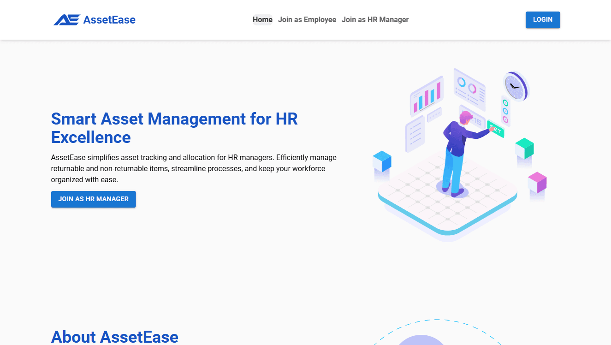This screenshot has height=345, width=611.
Task: Click the document list panel icon
Action: 415,133
